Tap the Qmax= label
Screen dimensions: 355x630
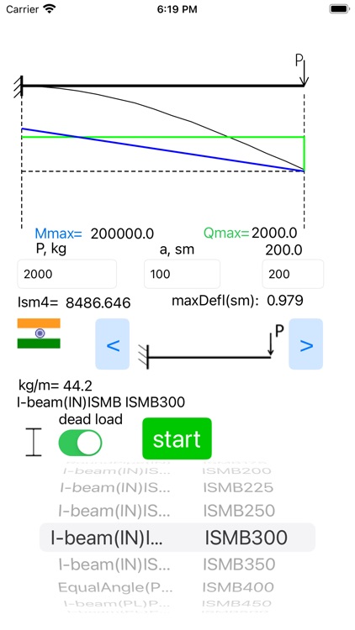pos(226,233)
